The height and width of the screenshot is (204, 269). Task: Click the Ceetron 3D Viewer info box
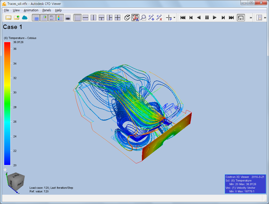click(245, 184)
